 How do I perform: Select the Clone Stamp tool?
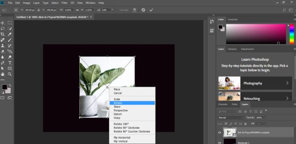[2, 45]
